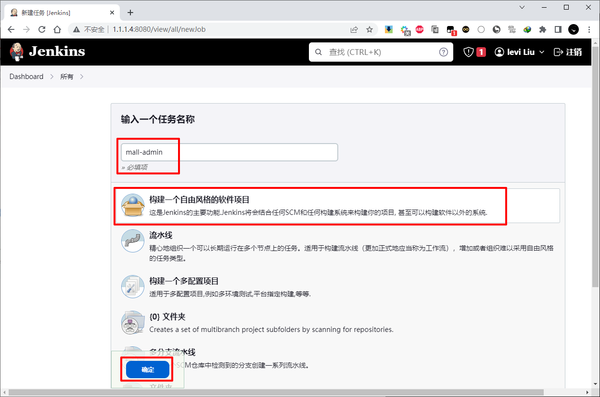600x397 pixels.
Task: Click the search help question mark icon
Action: pyautogui.click(x=443, y=52)
